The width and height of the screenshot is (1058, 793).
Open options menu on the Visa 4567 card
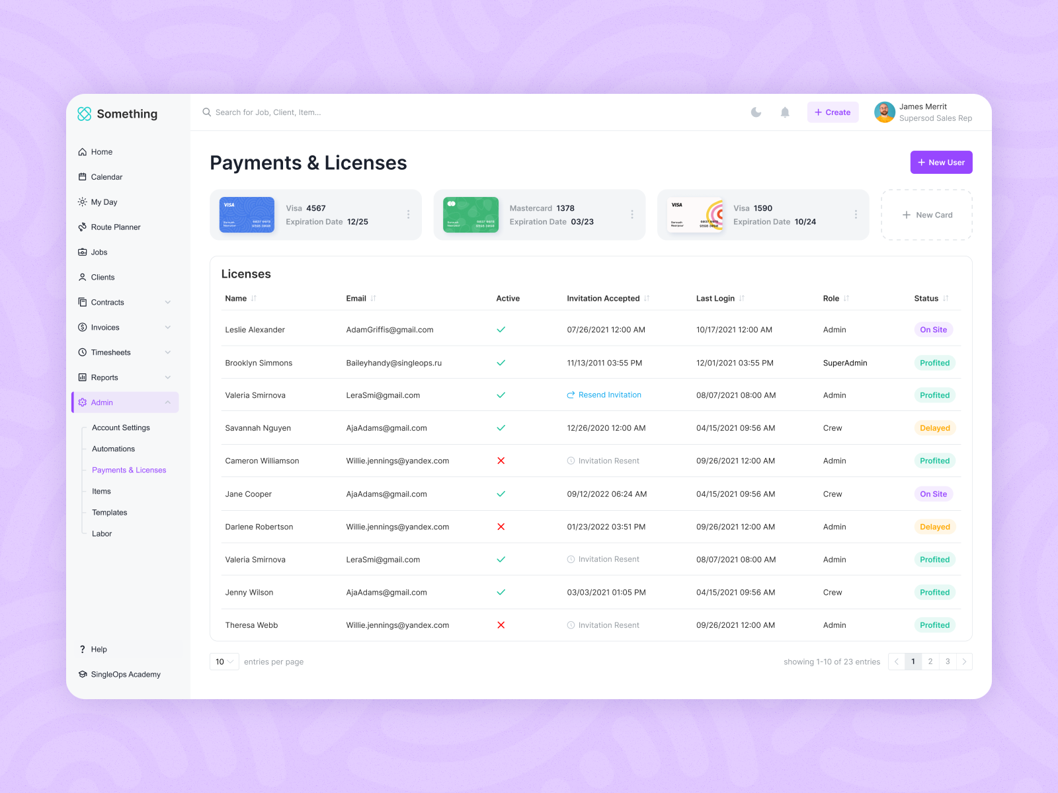[x=408, y=215]
